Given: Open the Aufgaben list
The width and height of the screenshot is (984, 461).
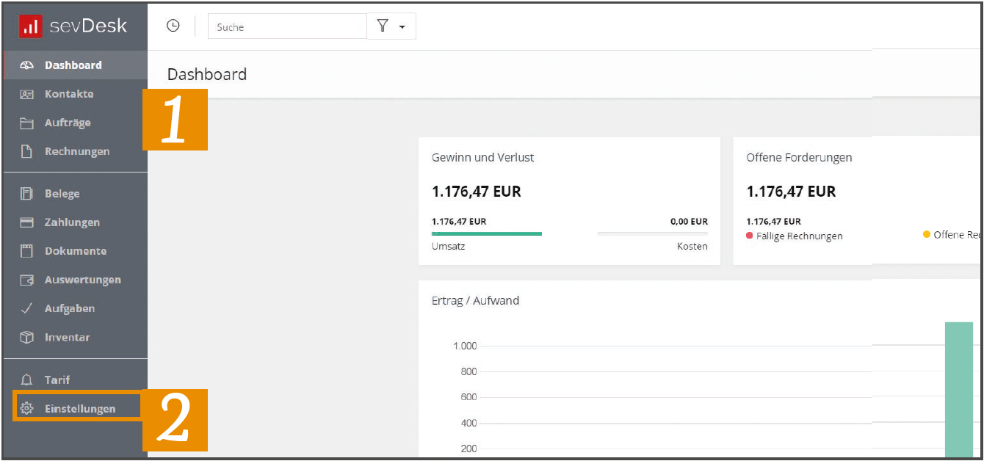Looking at the screenshot, I should (74, 308).
